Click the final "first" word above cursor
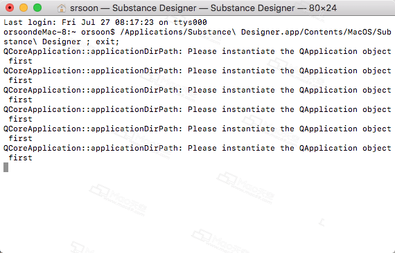Image resolution: width=395 pixels, height=253 pixels. pos(20,158)
